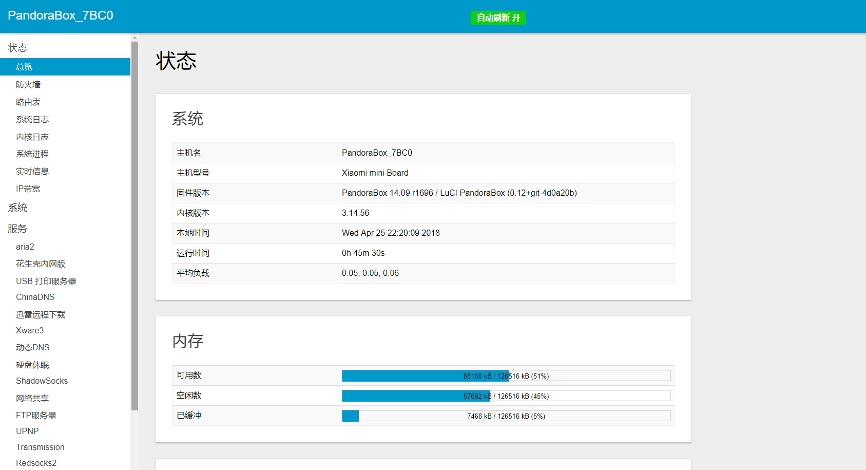Go to 系统日志

[x=32, y=119]
